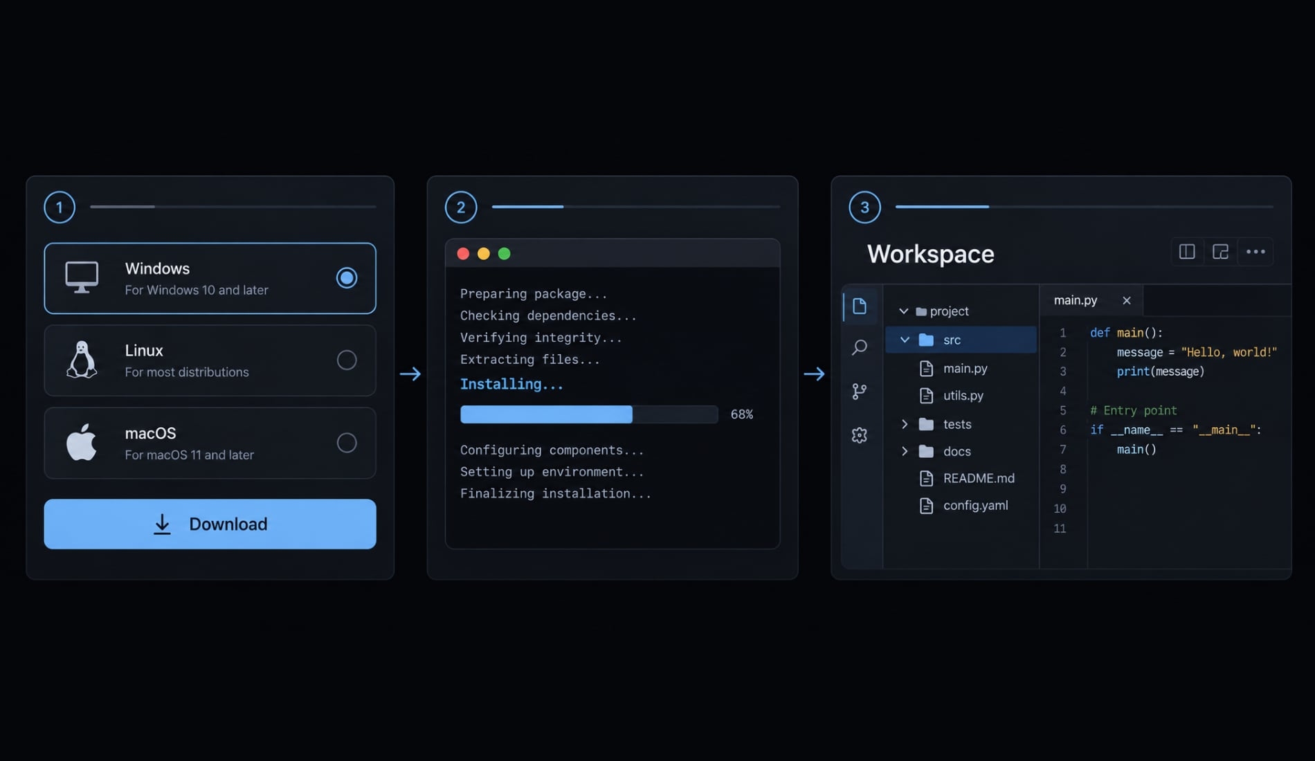Click the panel layout icon beside split

pyautogui.click(x=1221, y=252)
